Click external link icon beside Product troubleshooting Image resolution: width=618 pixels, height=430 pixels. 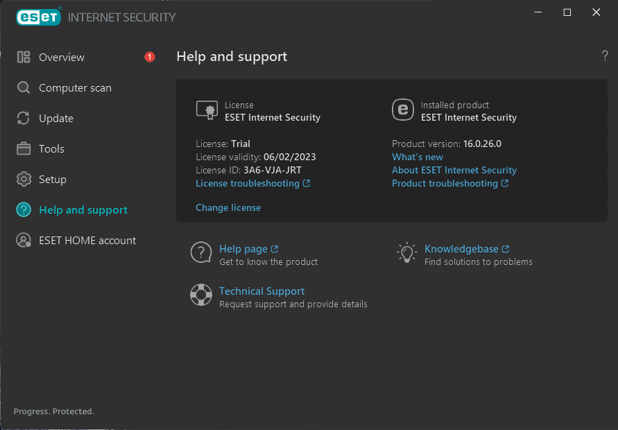tap(504, 183)
